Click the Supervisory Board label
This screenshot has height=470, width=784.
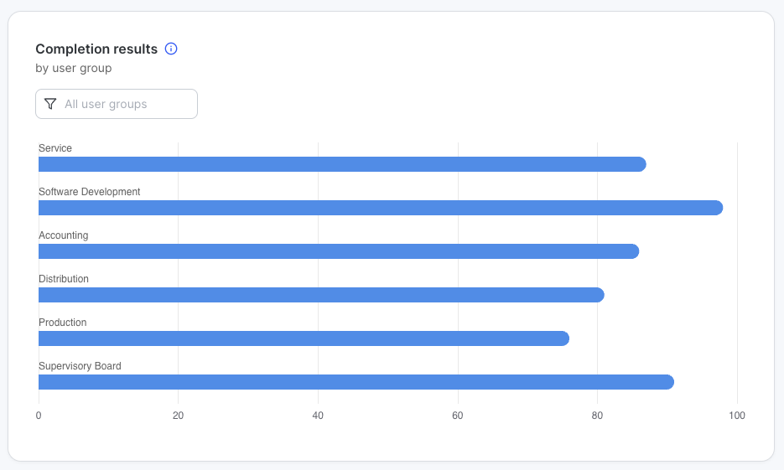tap(80, 366)
